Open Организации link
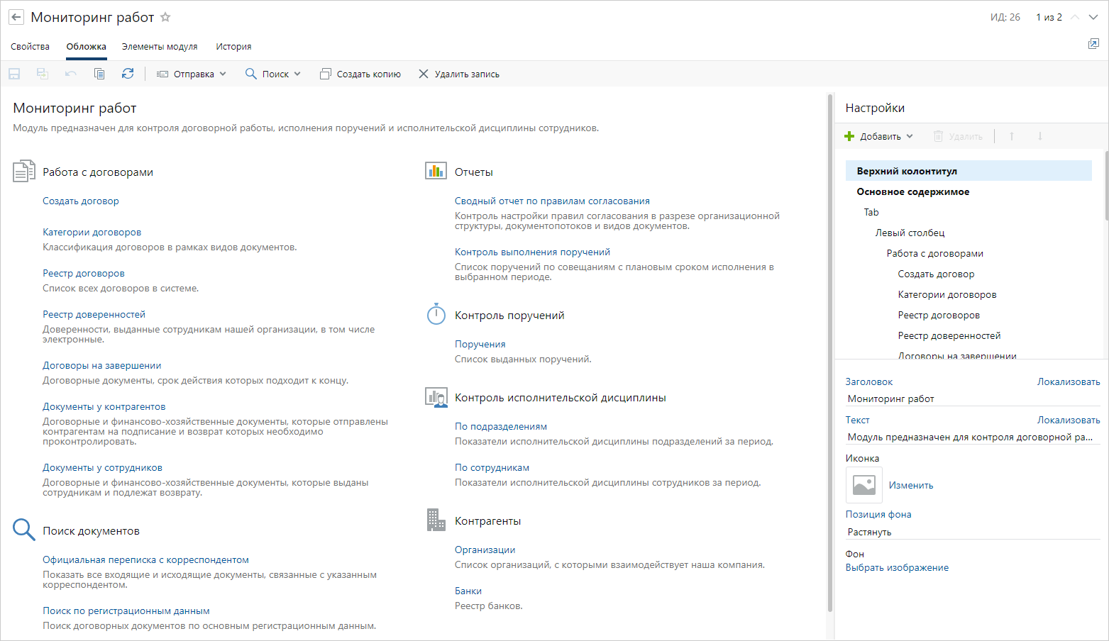Screen dimensions: 1109x641 pos(485,550)
